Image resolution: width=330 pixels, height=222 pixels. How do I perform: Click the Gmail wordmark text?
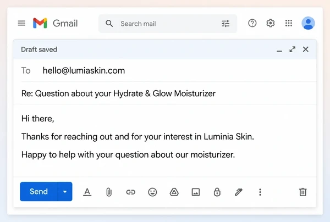[x=65, y=23]
